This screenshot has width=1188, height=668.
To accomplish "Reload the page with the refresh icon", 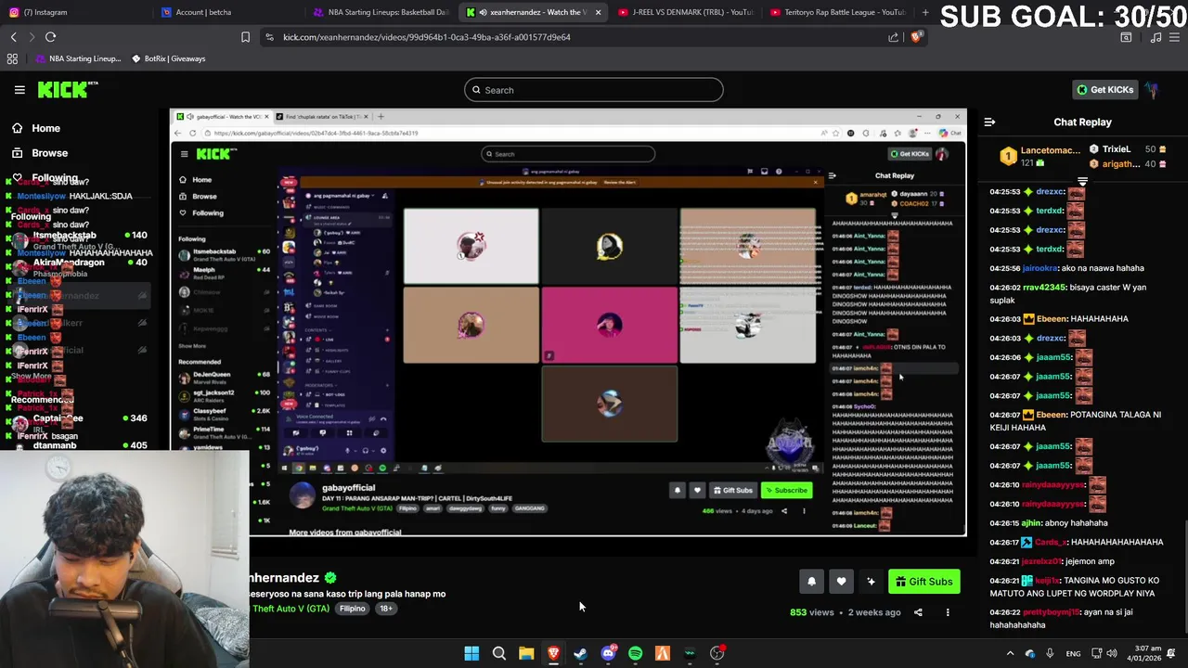I will [x=51, y=37].
